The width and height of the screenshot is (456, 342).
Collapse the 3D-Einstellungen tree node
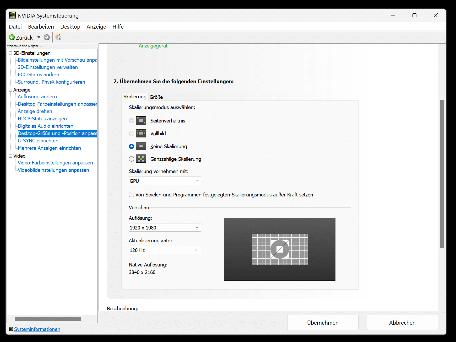(10, 53)
